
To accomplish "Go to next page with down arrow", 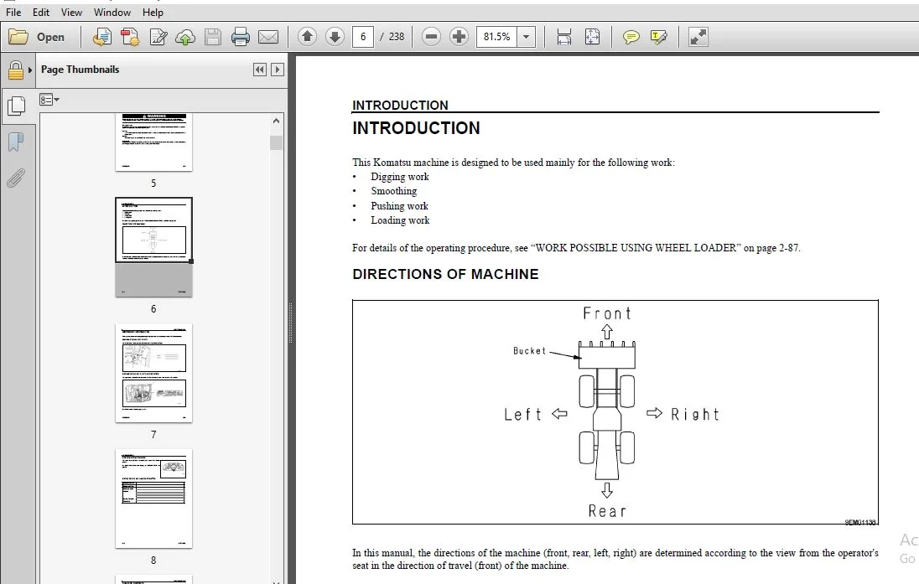I will click(335, 37).
